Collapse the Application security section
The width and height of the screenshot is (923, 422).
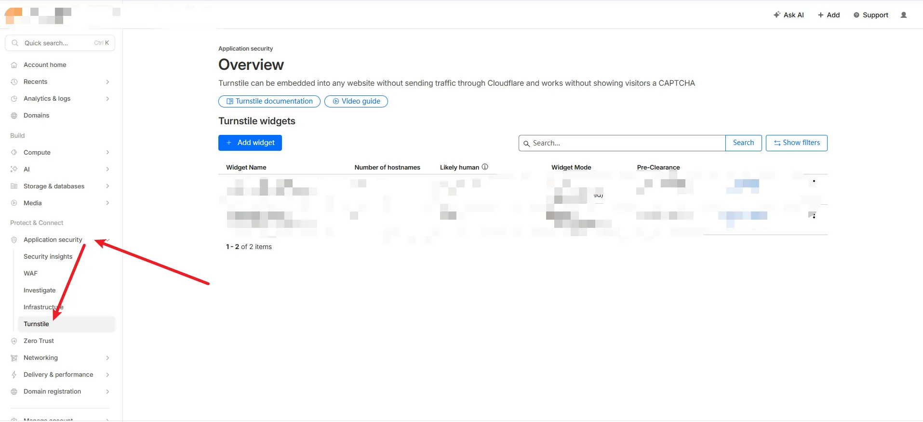pyautogui.click(x=108, y=240)
